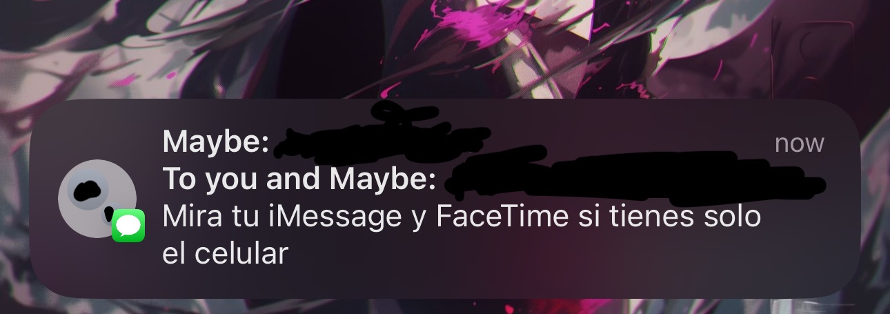Tap the 'To you and Maybe:' recipients line

(x=299, y=180)
